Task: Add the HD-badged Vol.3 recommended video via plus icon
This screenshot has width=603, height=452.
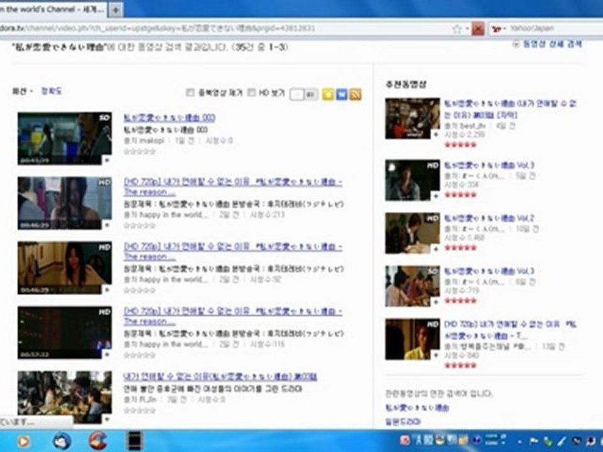Action: click(435, 196)
